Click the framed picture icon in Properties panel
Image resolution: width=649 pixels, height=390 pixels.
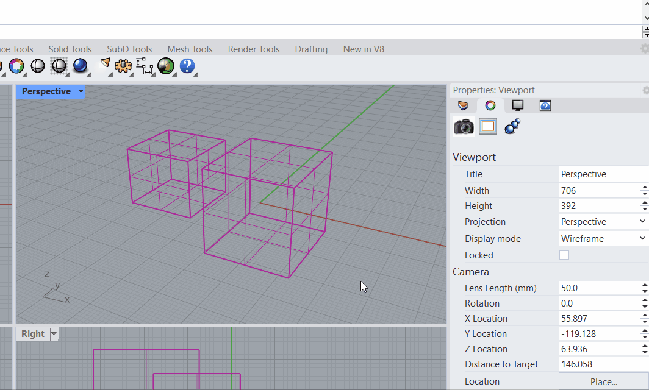(x=488, y=126)
